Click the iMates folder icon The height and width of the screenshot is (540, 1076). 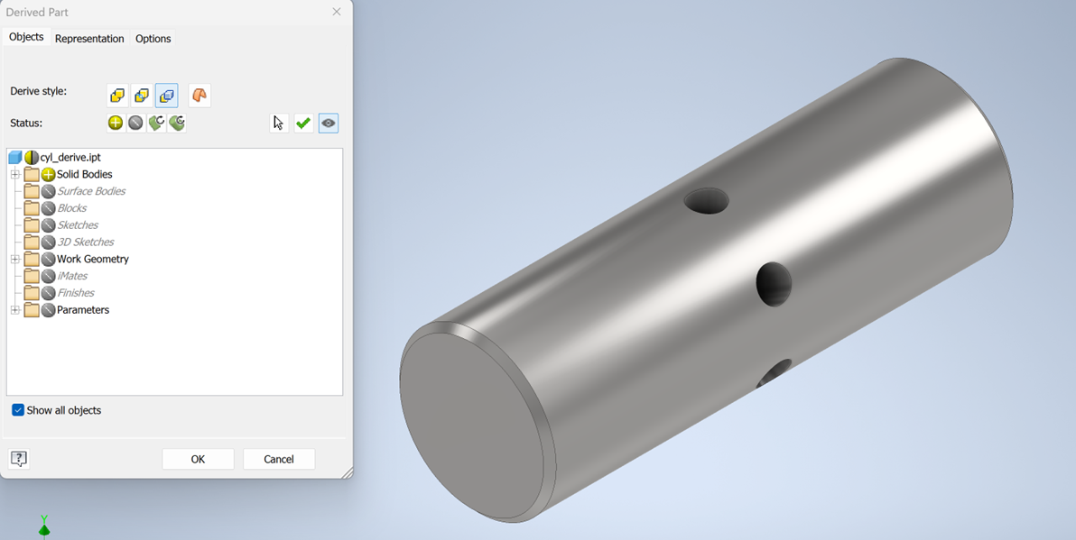click(x=32, y=276)
